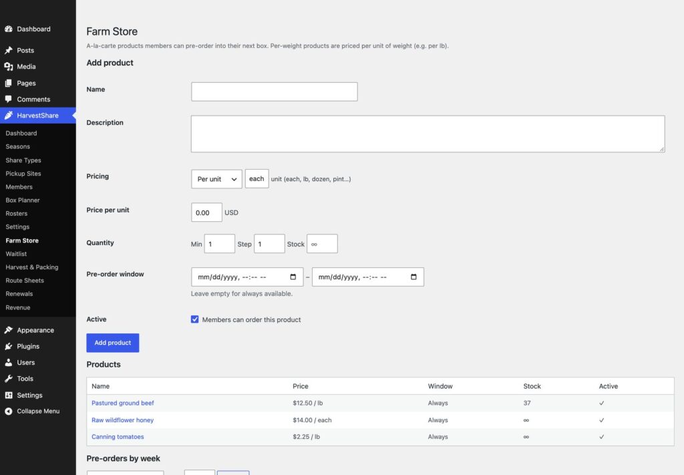This screenshot has width=684, height=475.
Task: Open calendar picker for pre-order start
Action: click(293, 277)
